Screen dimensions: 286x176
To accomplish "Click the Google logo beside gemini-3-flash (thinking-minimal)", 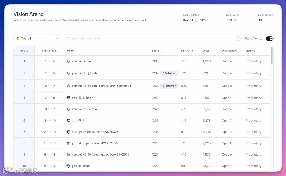I will 68,86.
